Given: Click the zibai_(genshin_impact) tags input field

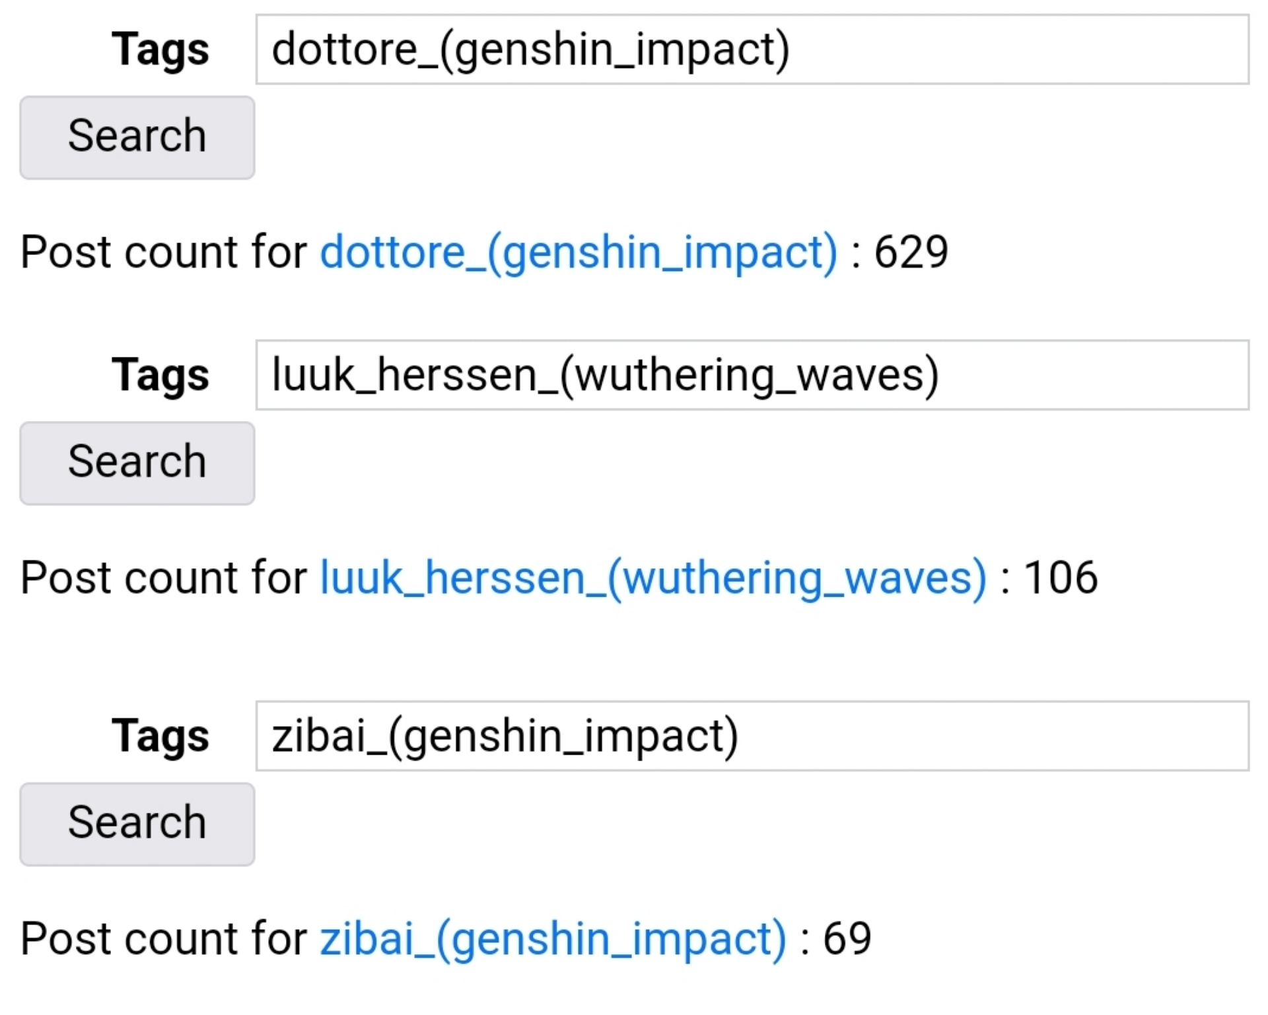Looking at the screenshot, I should pyautogui.click(x=752, y=736).
